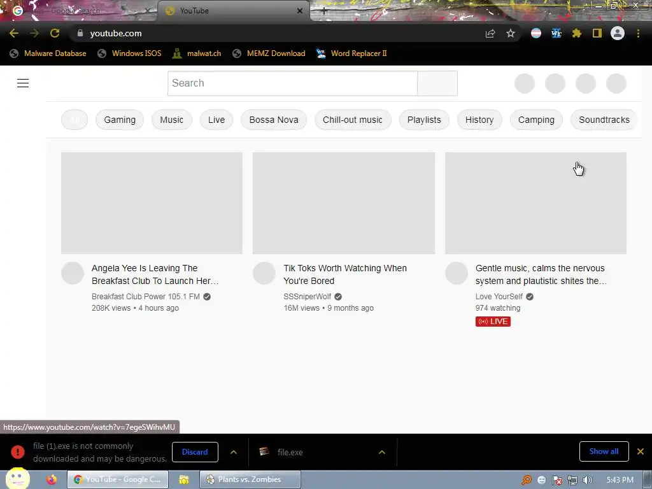Screen dimensions: 652x489
Task: Open the Tik Toks Worth Watching thumbnail
Action: click(344, 203)
